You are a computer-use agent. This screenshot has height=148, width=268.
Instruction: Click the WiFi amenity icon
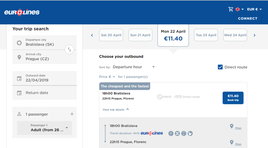(x=184, y=133)
